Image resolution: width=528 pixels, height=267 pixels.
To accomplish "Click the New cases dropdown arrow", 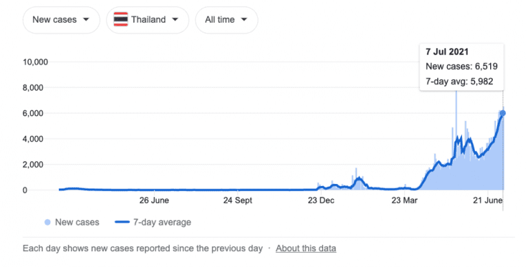I will [x=86, y=19].
